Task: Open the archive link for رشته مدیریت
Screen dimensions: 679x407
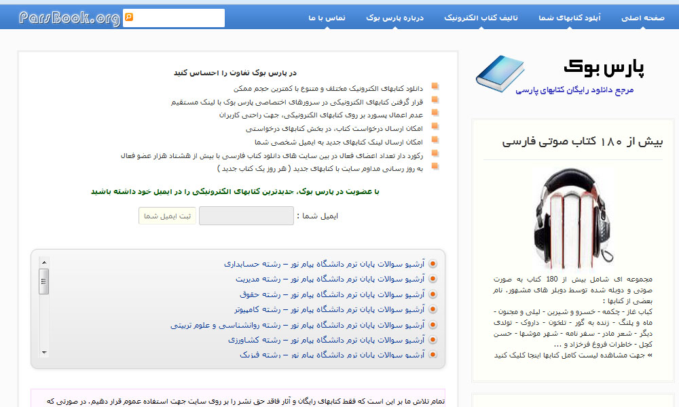Action: 330,279
